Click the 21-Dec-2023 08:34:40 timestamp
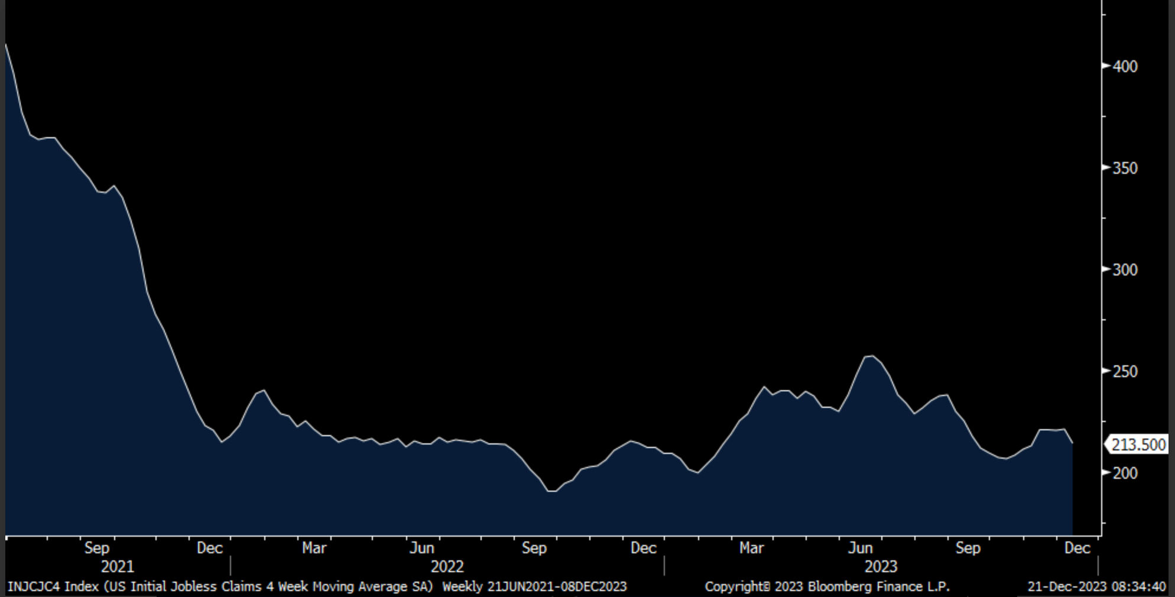 [x=1096, y=586]
